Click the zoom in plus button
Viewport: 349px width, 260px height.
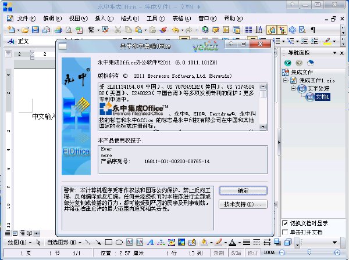(x=337, y=252)
